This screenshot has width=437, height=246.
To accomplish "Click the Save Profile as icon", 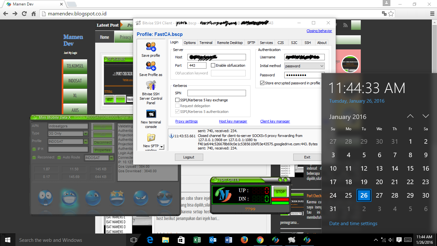I will point(151,66).
